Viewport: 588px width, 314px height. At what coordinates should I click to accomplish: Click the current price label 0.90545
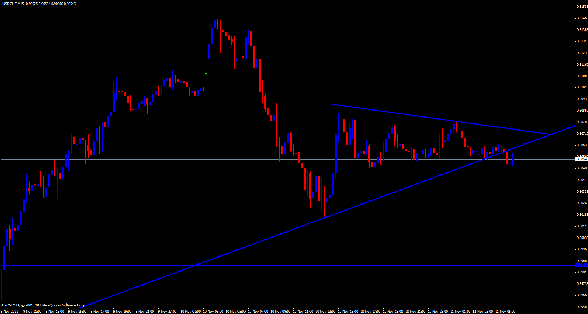coord(581,159)
